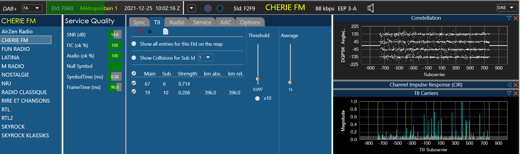The image size is (520, 154).
Task: Select CHERIE FM in the service list
Action: (26, 40)
